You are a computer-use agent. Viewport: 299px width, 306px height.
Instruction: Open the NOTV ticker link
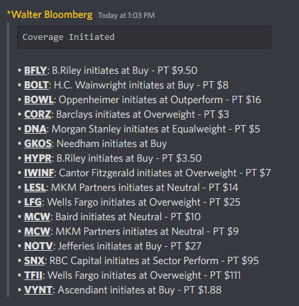39,246
